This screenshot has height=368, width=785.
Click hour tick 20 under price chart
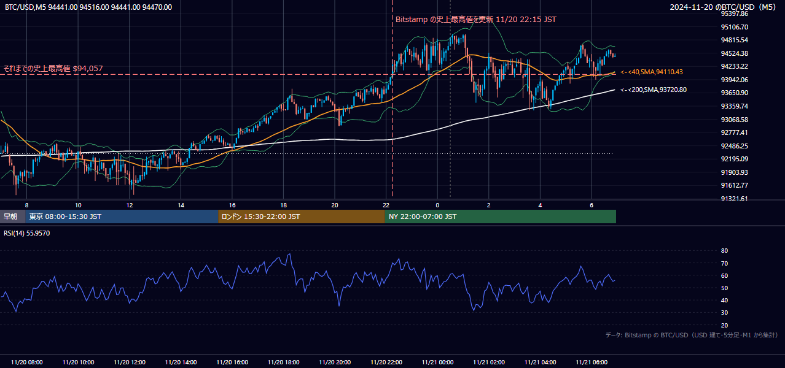pos(335,205)
